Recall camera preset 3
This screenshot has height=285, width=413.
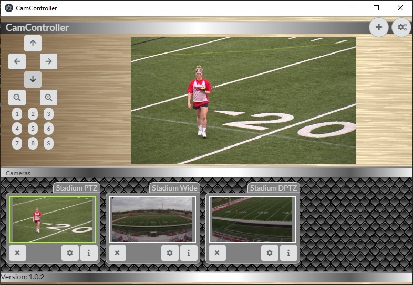48,114
